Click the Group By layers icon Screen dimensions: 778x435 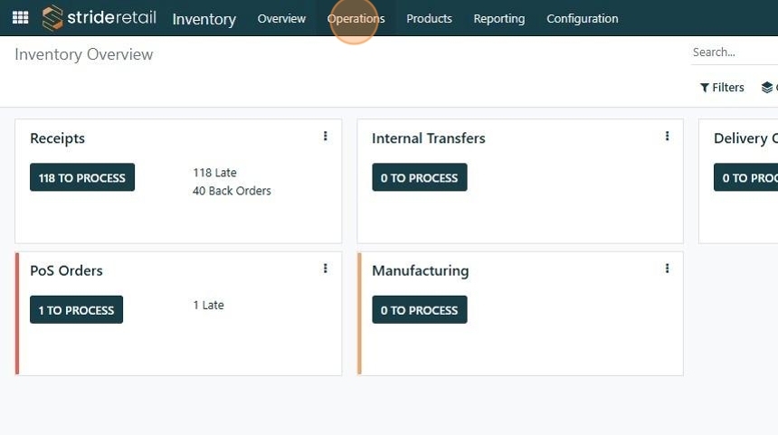(x=767, y=88)
